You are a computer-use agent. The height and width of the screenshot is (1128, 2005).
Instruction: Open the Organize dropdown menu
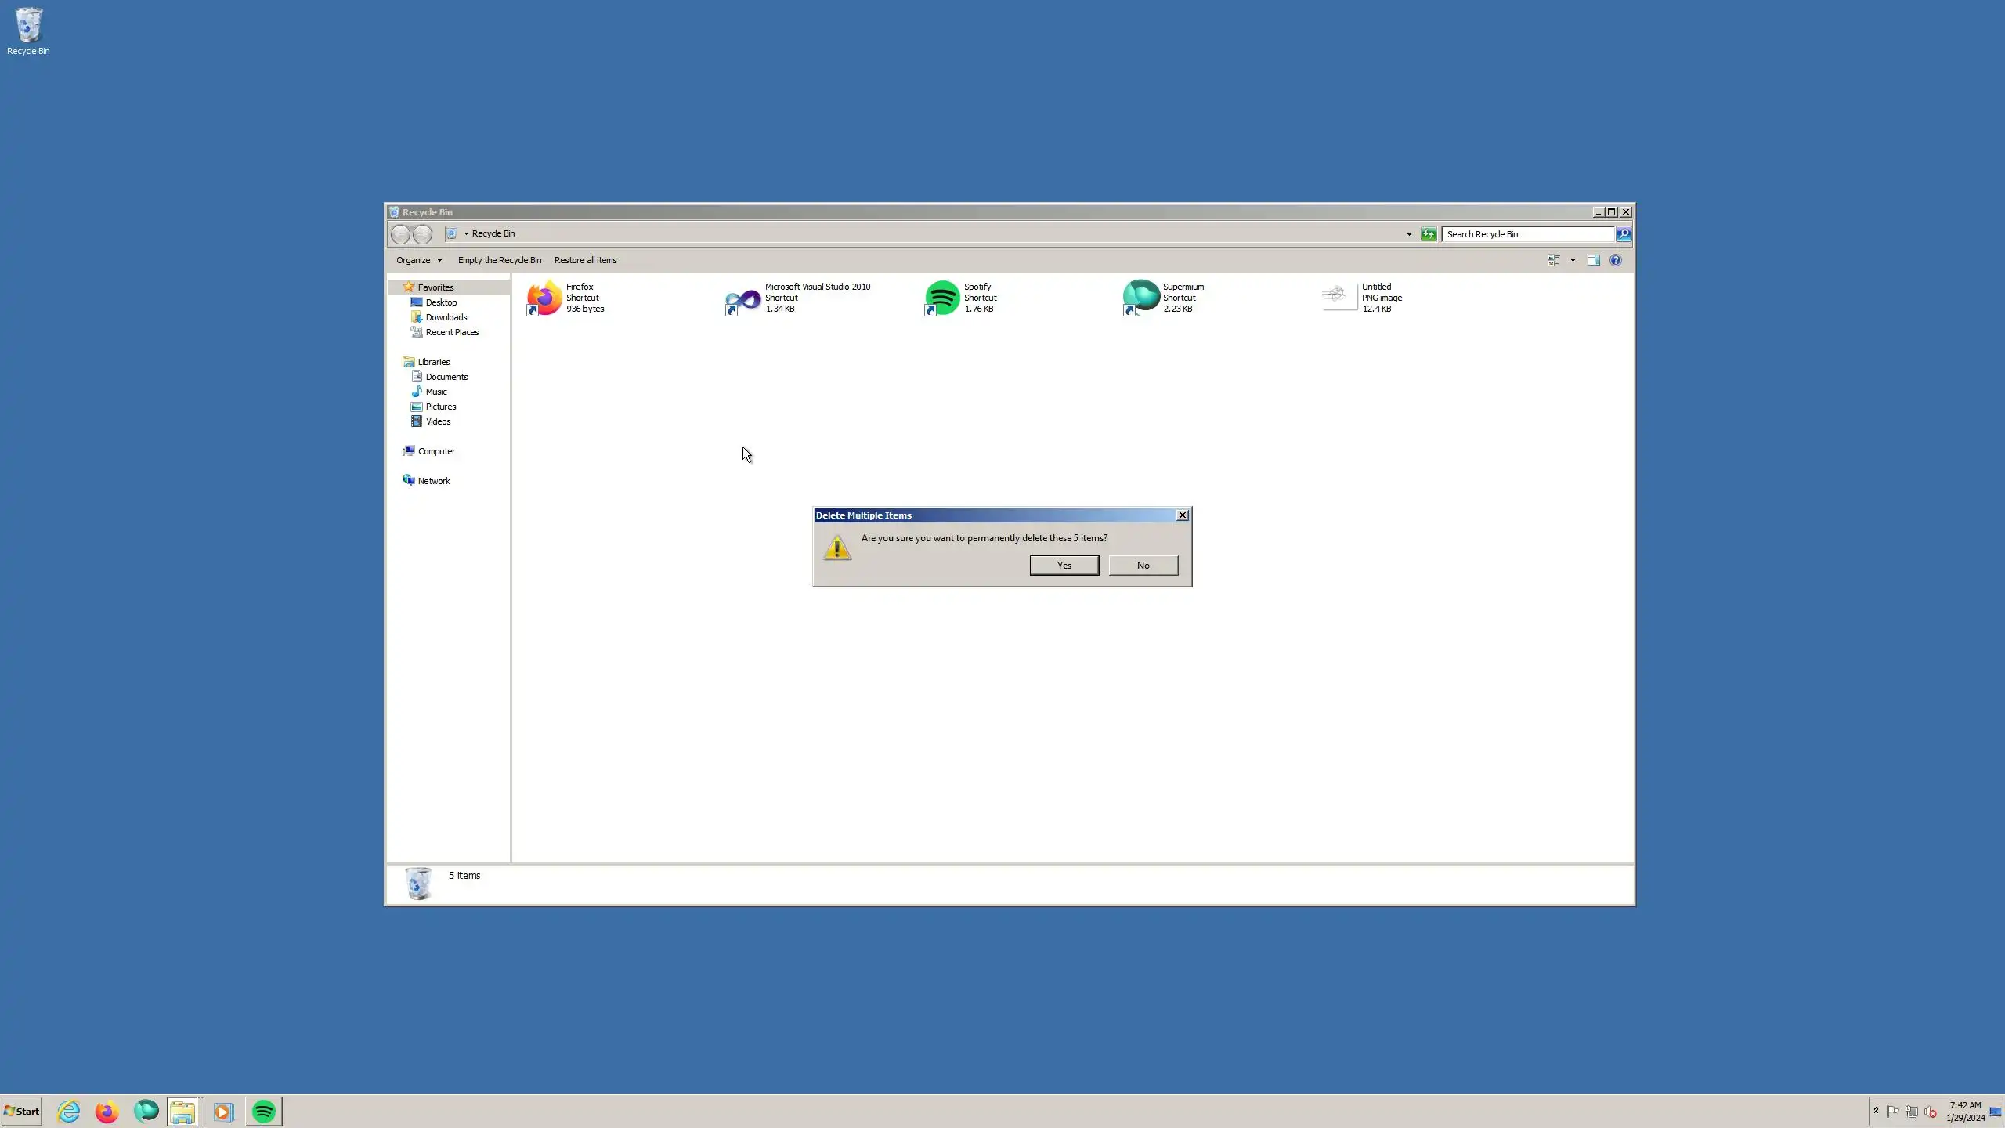pyautogui.click(x=419, y=260)
